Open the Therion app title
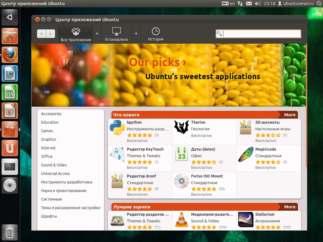The image size is (323, 242). pos(198,122)
